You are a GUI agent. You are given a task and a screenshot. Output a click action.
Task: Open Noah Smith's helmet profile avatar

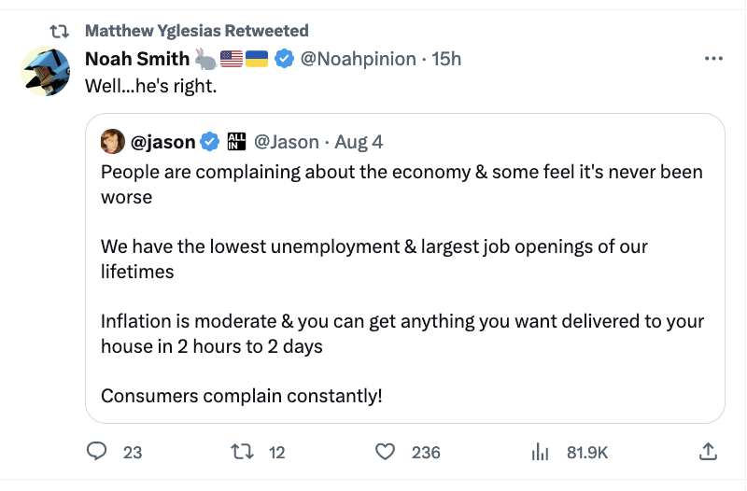click(47, 71)
